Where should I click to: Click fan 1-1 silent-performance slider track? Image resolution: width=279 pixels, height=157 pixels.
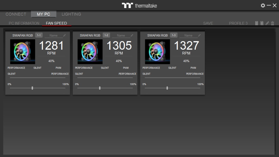click(x=38, y=78)
